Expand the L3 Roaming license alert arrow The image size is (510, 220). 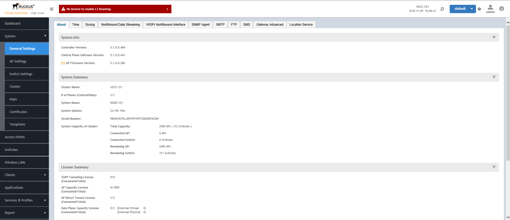click(x=167, y=9)
